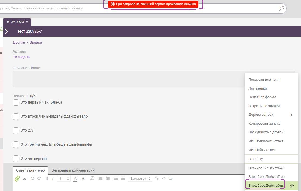The height and width of the screenshot is (191, 301).
Task: Check 'Это первый чек. Бла-ба' checkbox
Action: (x=16, y=103)
